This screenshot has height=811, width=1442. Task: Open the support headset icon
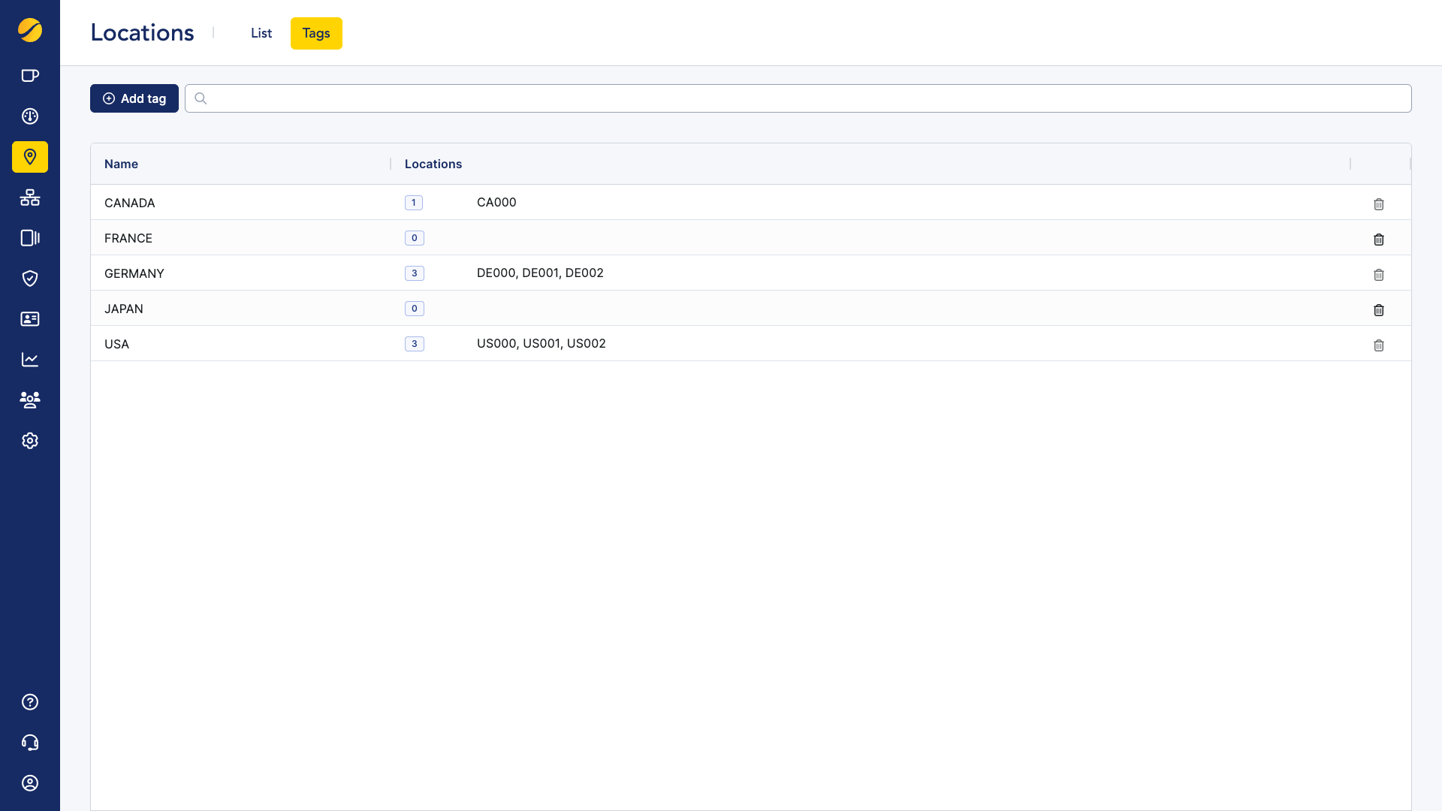click(30, 743)
